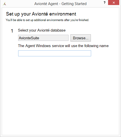Click the AvionteSuite database field
Image resolution: width=121 pixels, height=137 pixels.
[43, 38]
